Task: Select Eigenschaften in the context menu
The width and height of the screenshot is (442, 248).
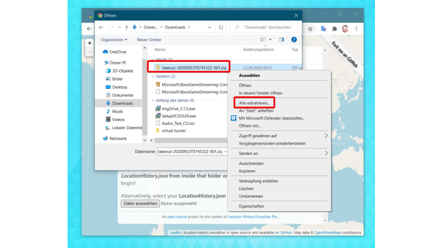Action: point(251,206)
